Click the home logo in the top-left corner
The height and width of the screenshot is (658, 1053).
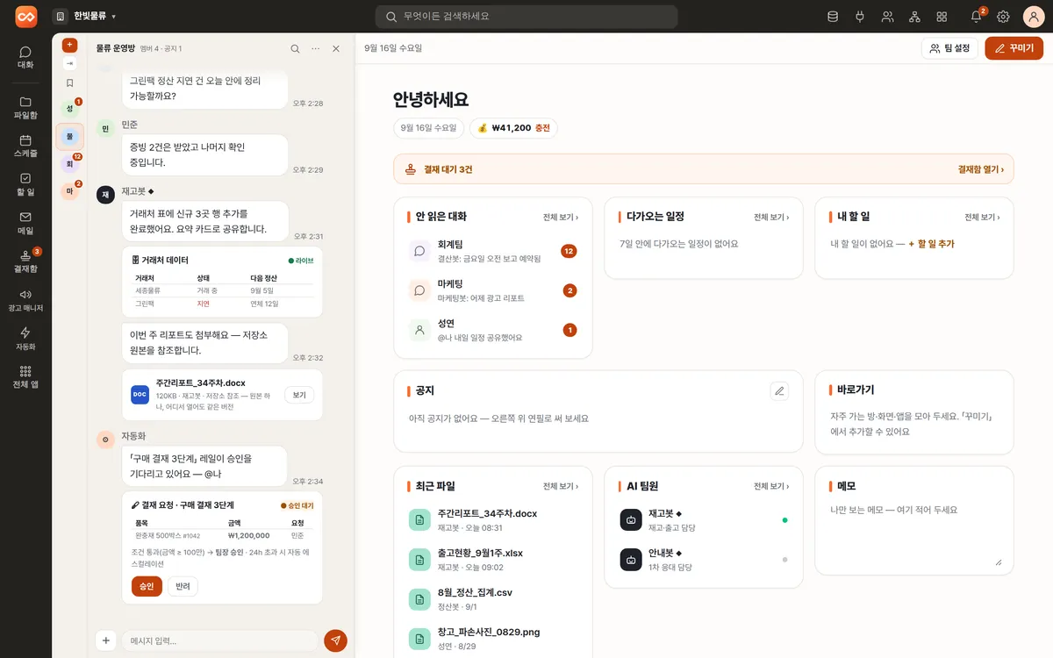[25, 17]
